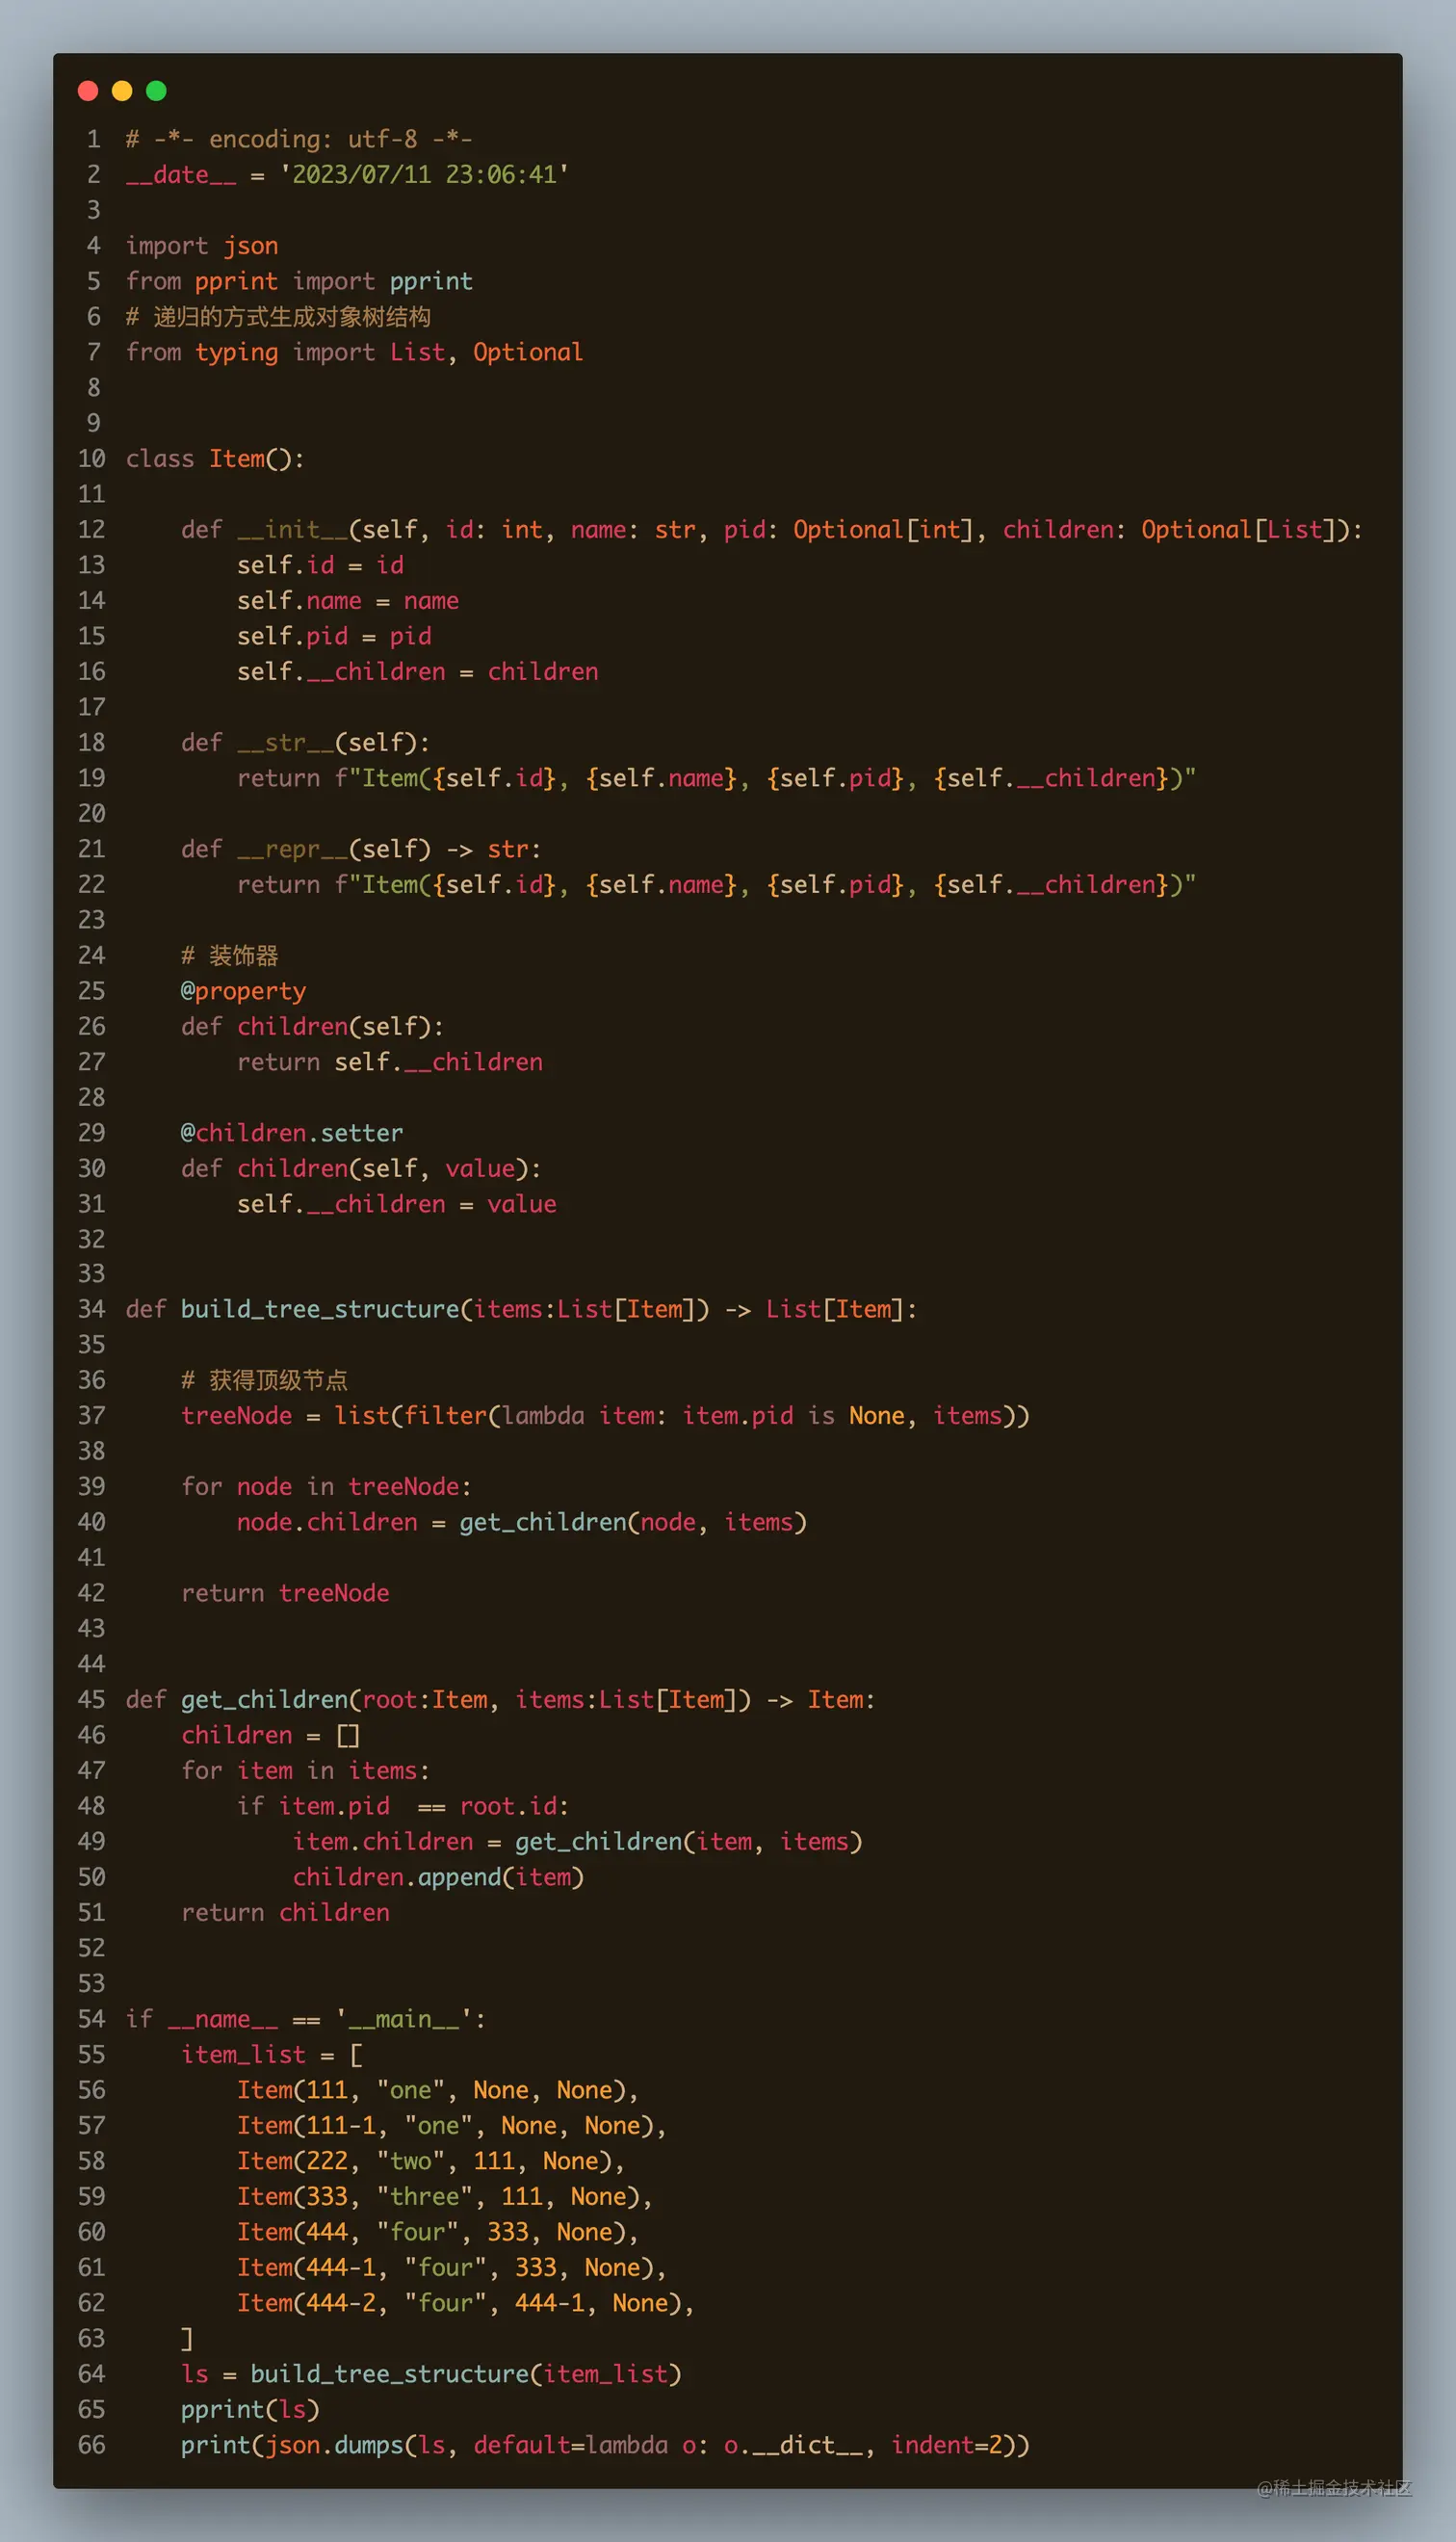Click the yellow minimize dot
1456x2542 pixels.
122,91
